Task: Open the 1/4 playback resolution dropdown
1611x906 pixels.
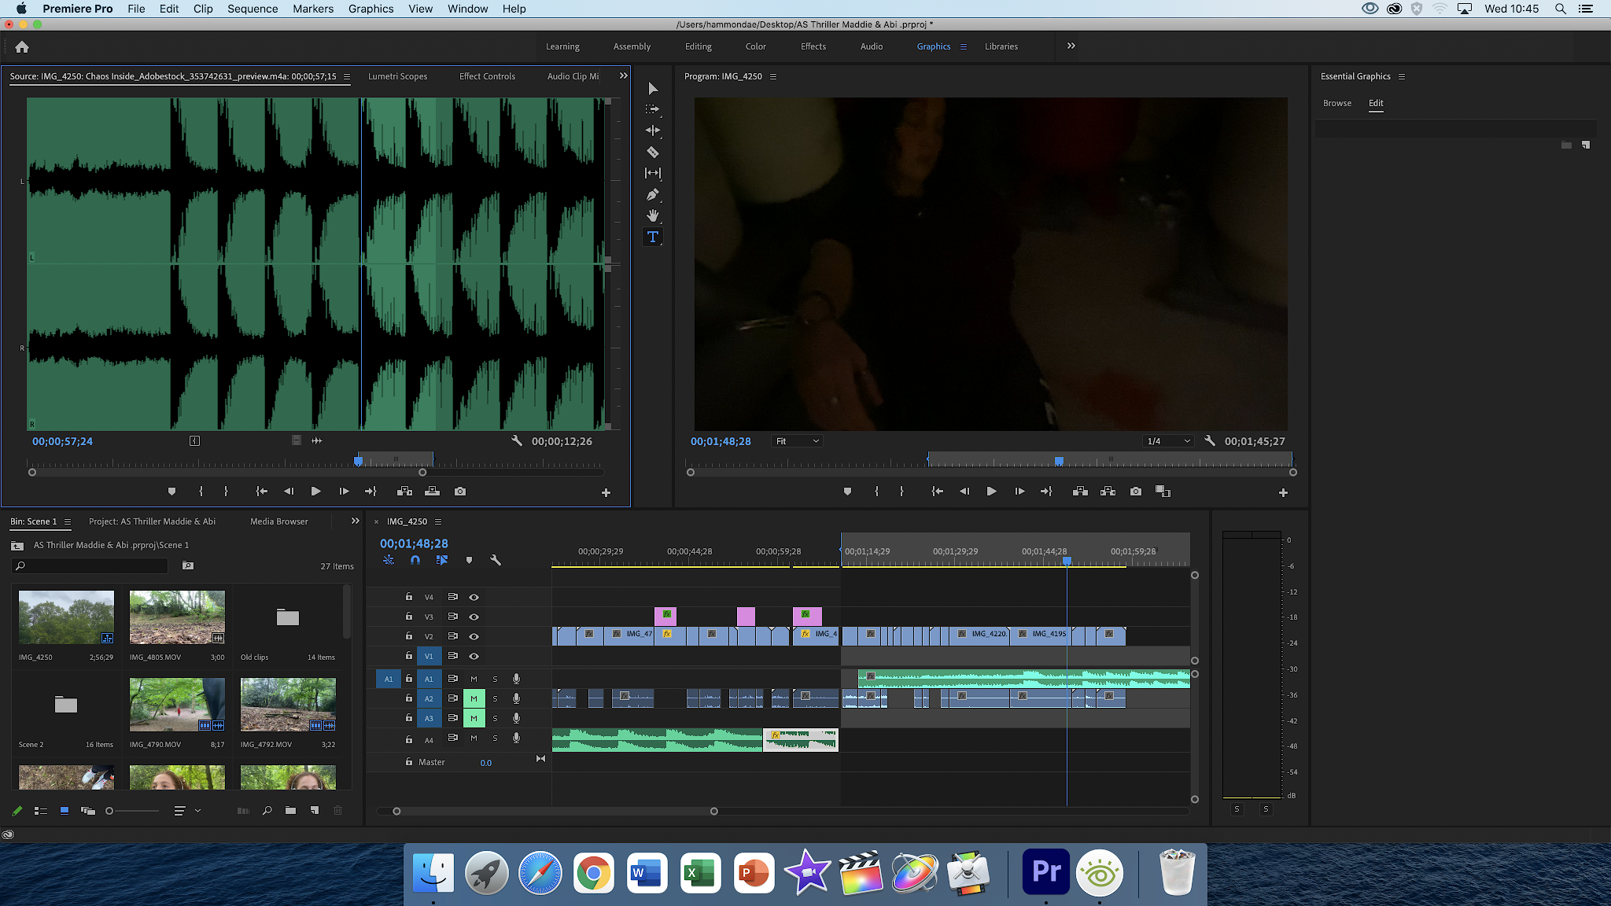Action: click(1167, 441)
